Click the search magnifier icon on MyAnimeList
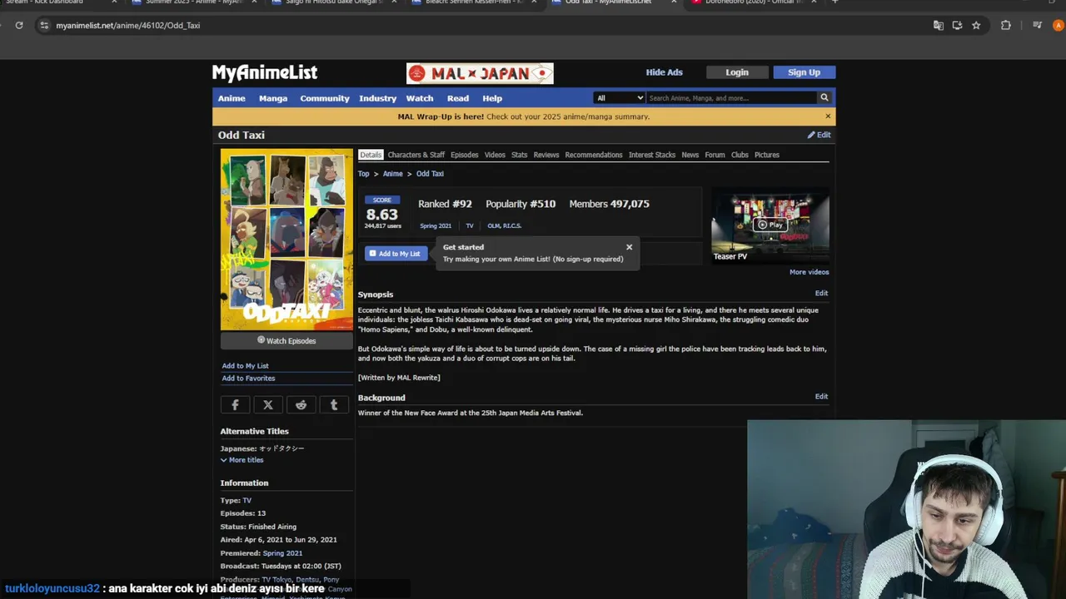 [x=824, y=97]
